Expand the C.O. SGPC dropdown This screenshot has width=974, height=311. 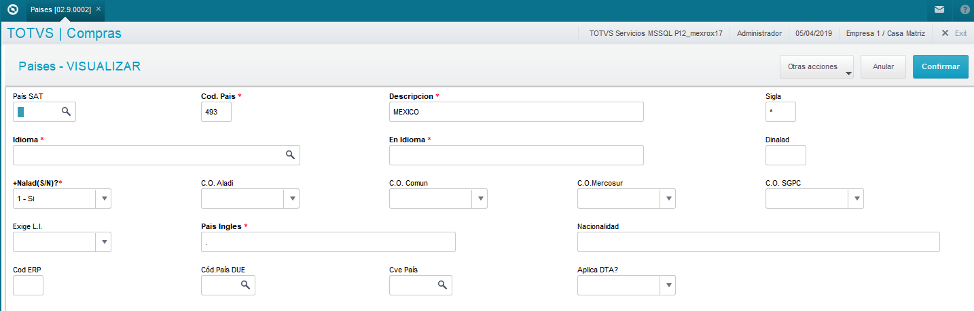click(856, 199)
